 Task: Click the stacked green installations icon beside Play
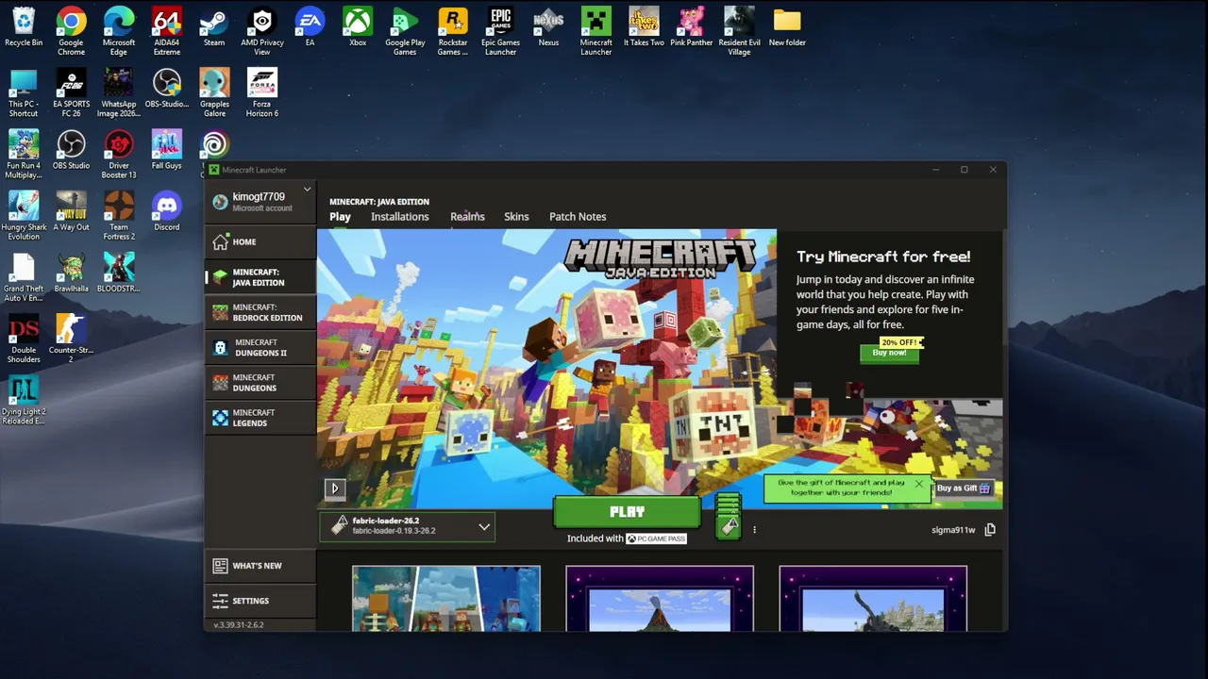pyautogui.click(x=729, y=515)
